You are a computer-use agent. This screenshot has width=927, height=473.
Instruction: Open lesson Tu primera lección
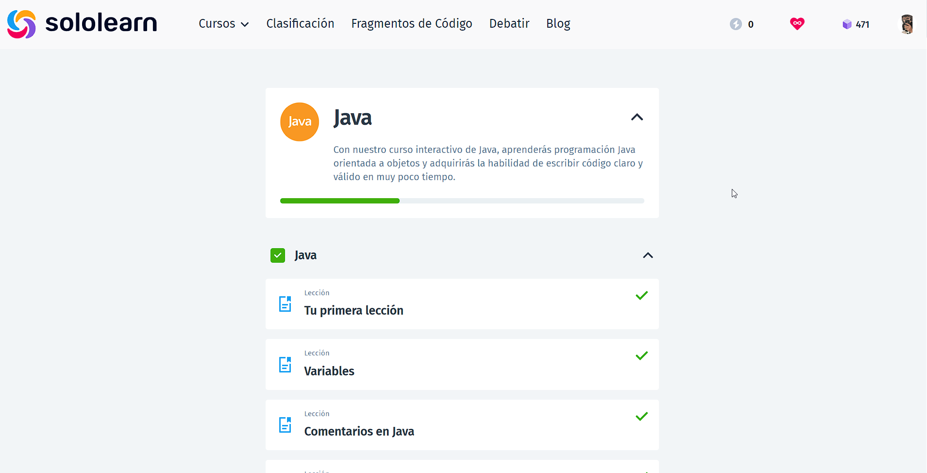point(462,304)
